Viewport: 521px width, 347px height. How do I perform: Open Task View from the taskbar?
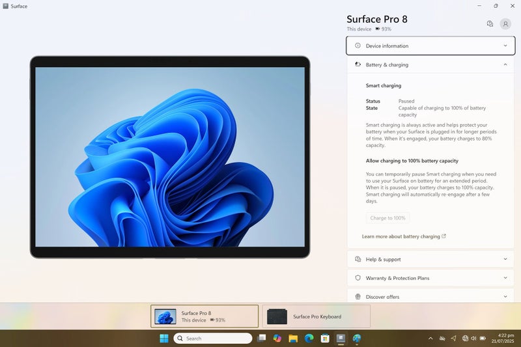262,339
